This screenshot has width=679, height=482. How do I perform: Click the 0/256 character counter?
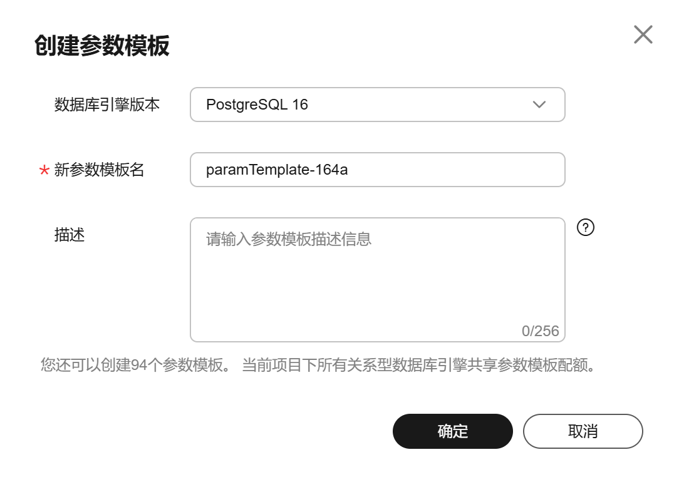[x=540, y=331]
